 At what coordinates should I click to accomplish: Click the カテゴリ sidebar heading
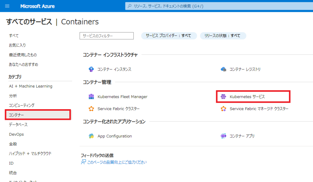(x=15, y=77)
